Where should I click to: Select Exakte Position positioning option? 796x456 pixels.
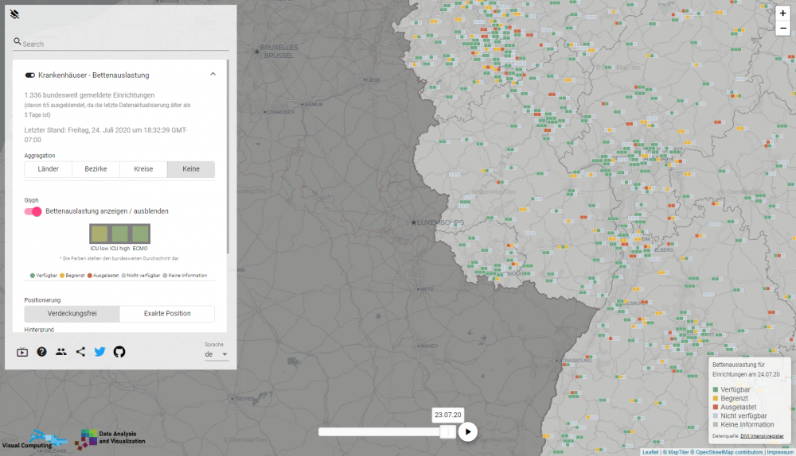pos(167,314)
